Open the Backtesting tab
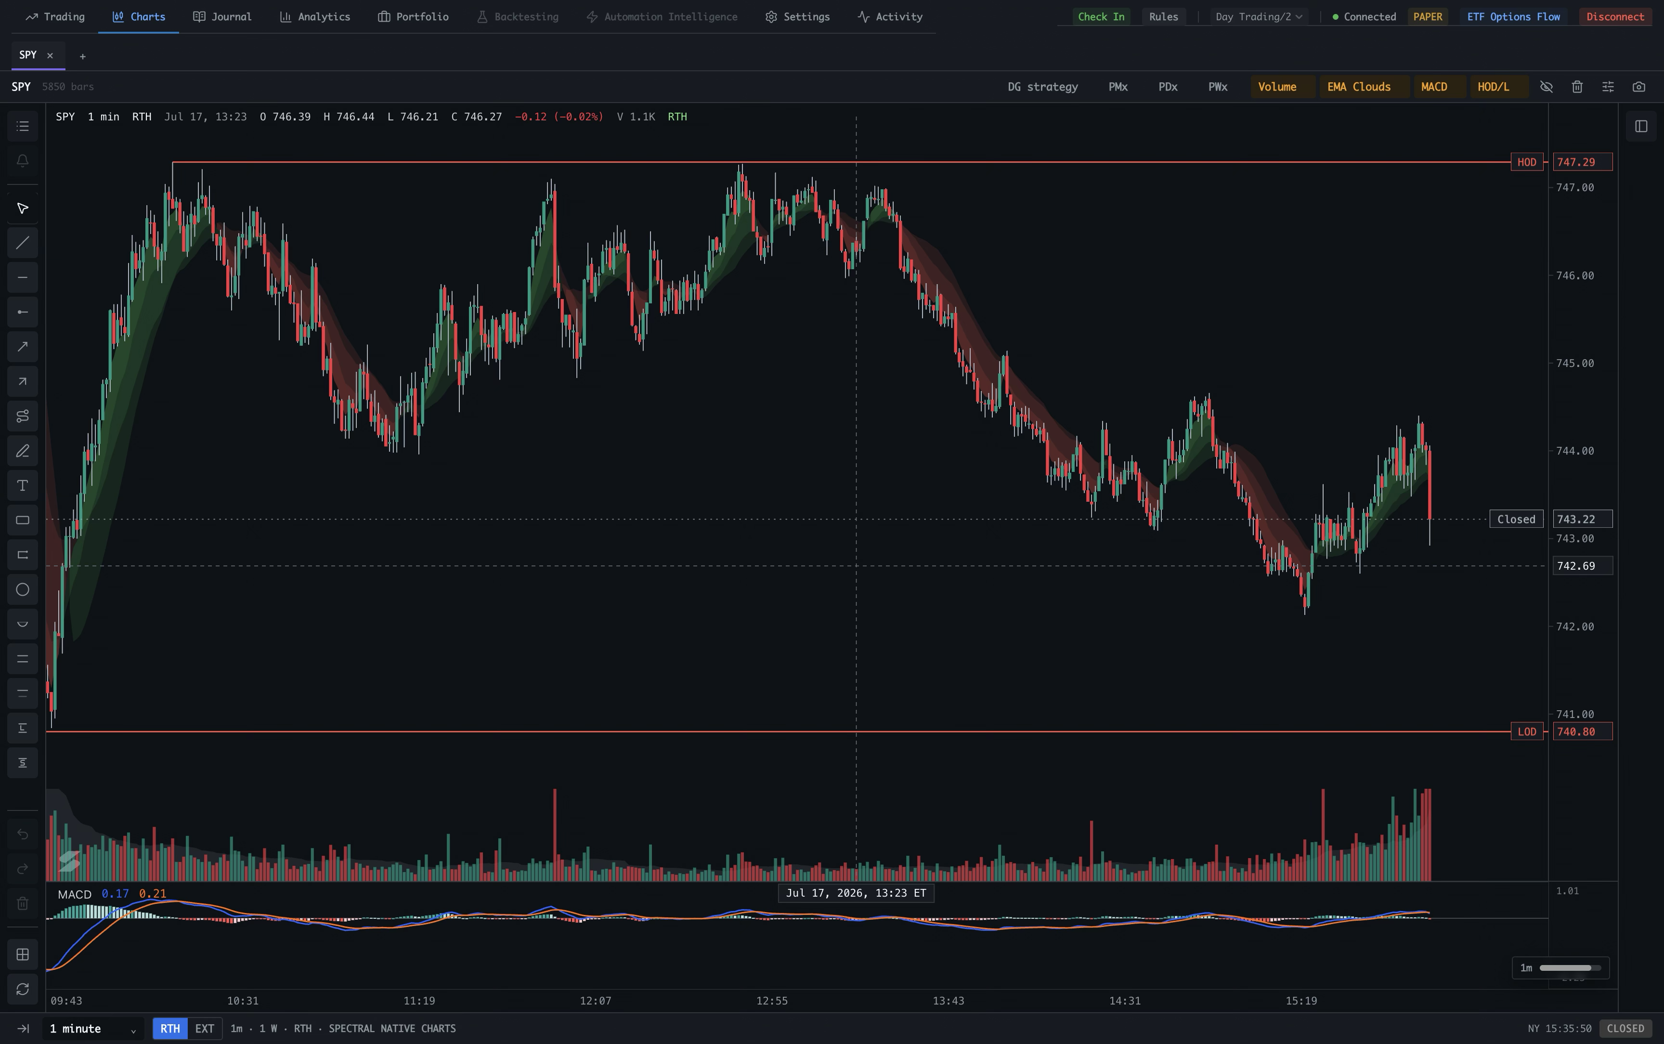 (518, 16)
